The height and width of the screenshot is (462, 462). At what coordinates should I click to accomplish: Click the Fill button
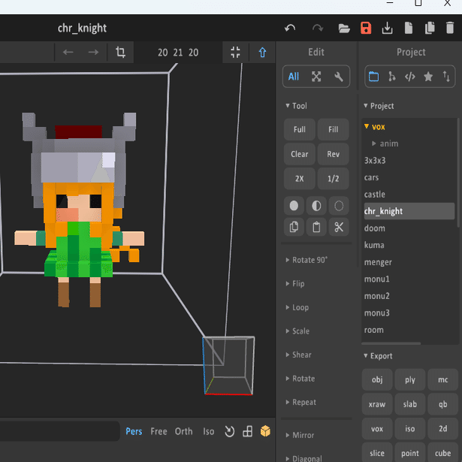[333, 129]
